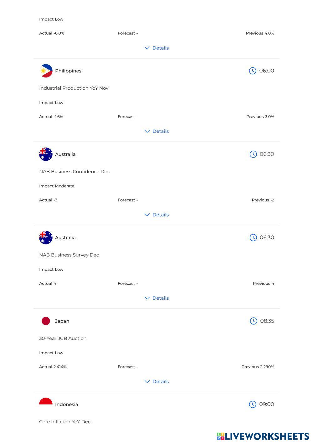Click the Indonesia flag icon
Screen dimensions: 313x444
point(46,402)
